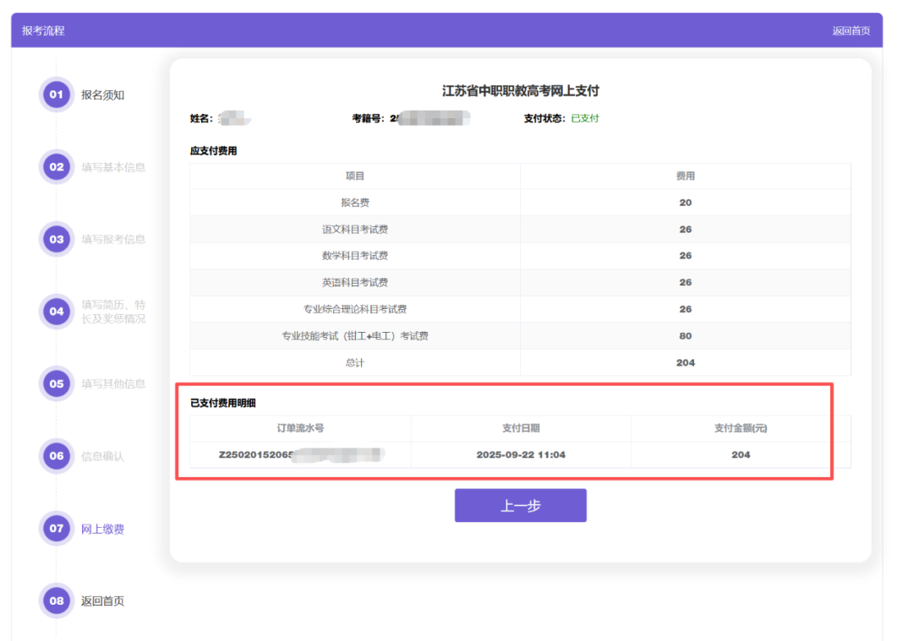Click the green 已支付 status text
The height and width of the screenshot is (641, 913).
click(585, 118)
